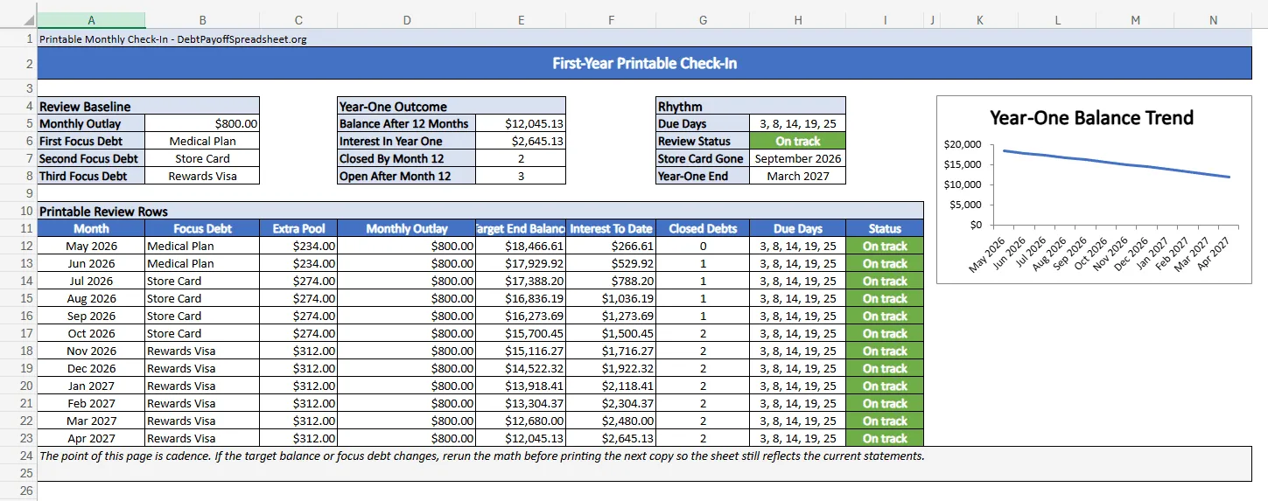
Task: Click the Interest To Date column header
Action: pos(611,228)
